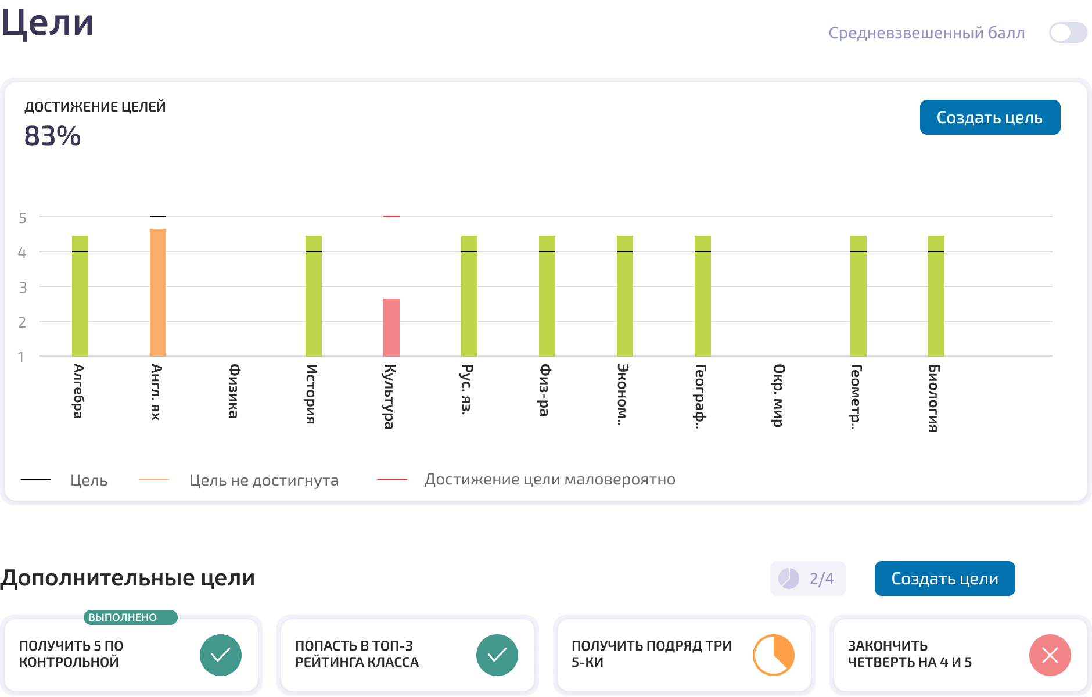1092x697 pixels.
Task: Click the Цель legend entry
Action: [64, 480]
